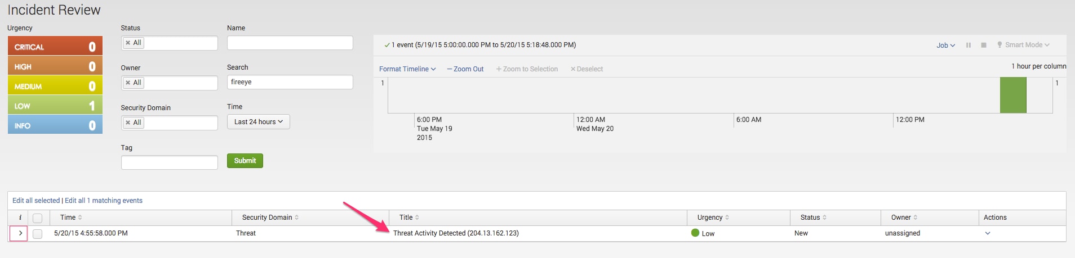Open the Job dropdown menu
Screen dimensions: 1075x258
click(x=946, y=46)
